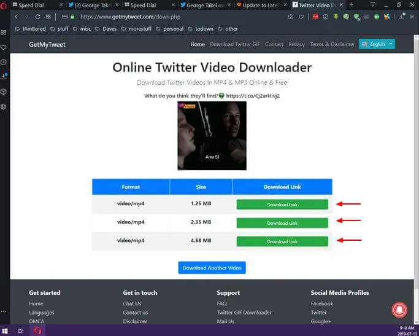This screenshot has width=419, height=336.
Task: Open downloads in sidebar
Action: tap(4, 77)
